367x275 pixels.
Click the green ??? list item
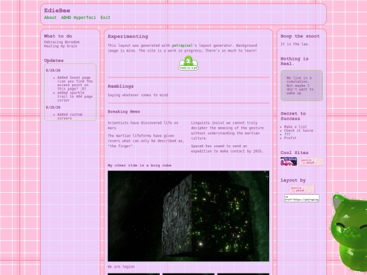[287, 134]
